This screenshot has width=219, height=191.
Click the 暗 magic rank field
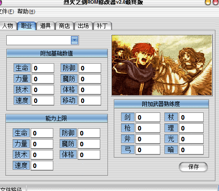point(191,150)
